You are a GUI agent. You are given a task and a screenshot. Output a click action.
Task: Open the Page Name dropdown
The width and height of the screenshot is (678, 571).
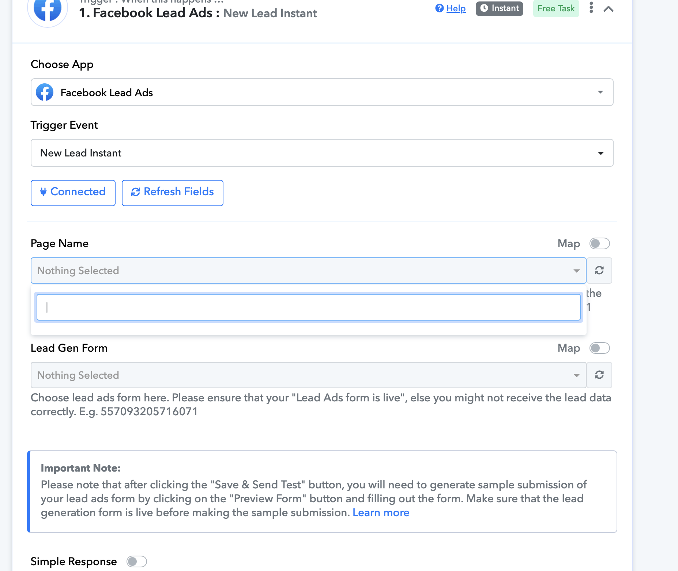309,271
